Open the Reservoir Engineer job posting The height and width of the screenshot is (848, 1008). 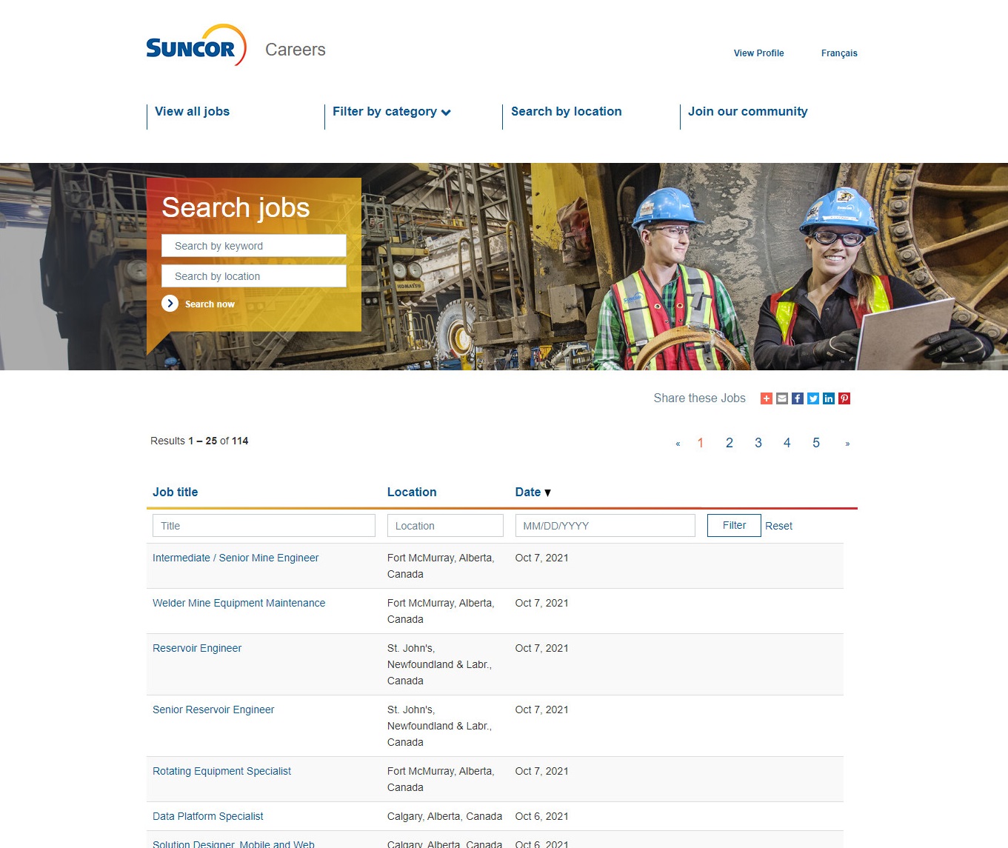click(x=197, y=648)
